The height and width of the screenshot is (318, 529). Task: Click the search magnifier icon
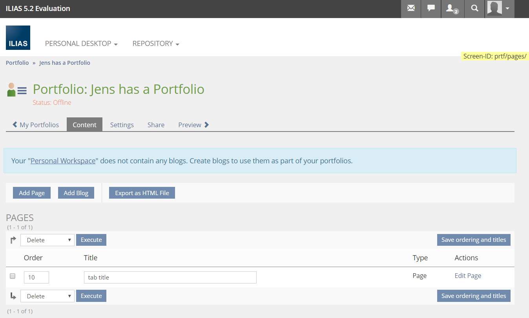pyautogui.click(x=474, y=9)
